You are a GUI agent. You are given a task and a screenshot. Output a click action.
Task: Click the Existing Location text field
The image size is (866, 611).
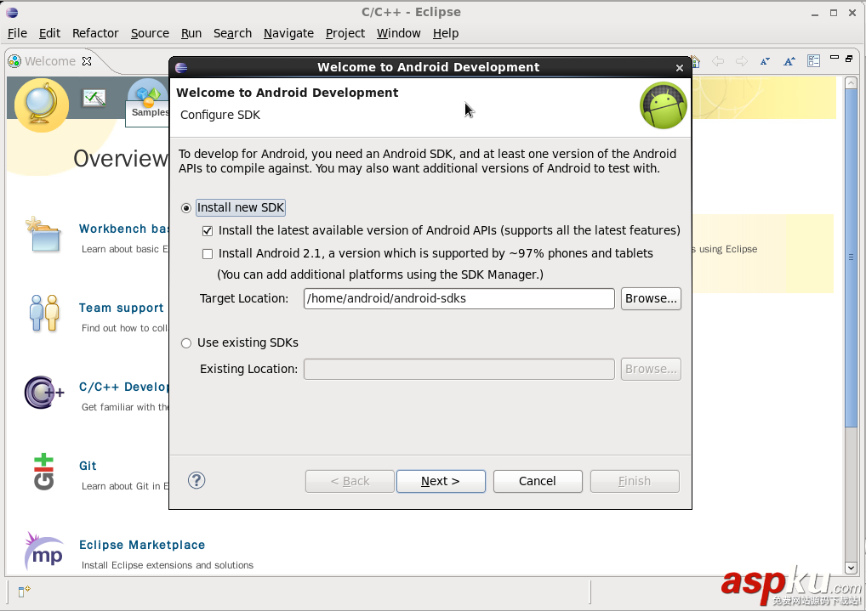click(459, 370)
